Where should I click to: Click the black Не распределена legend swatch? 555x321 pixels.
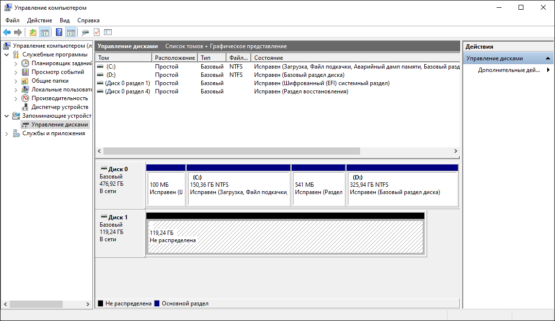tap(101, 303)
